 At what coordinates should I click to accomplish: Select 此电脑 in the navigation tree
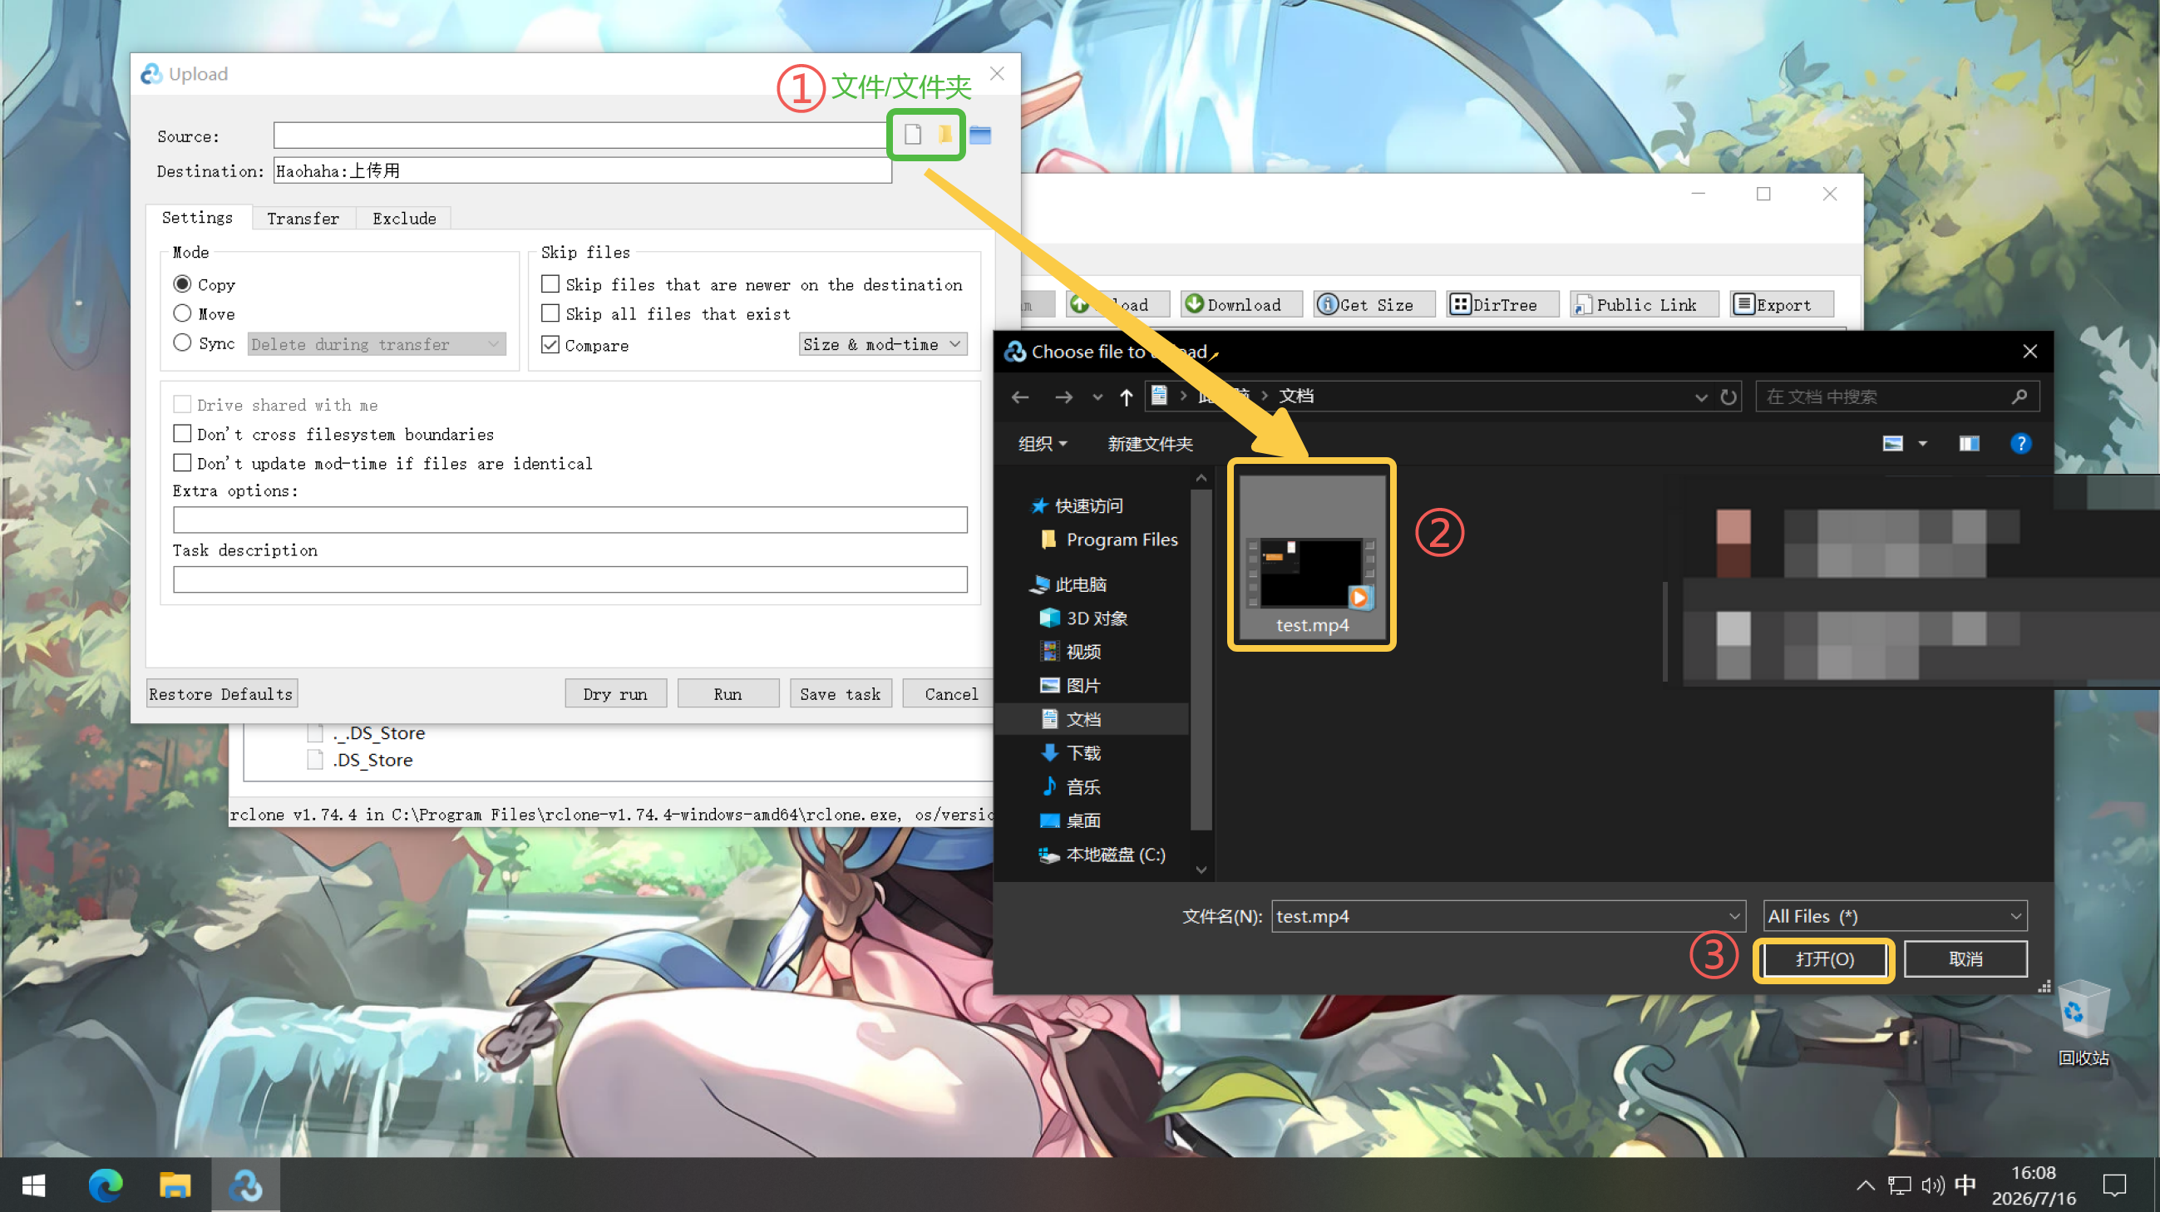tap(1068, 584)
